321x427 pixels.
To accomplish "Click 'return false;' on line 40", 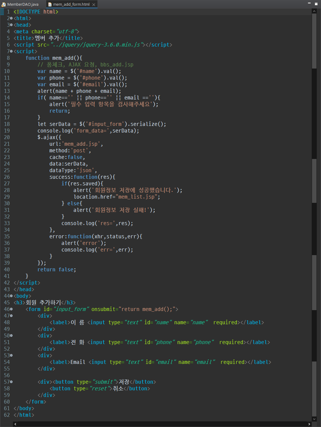I will point(57,270).
